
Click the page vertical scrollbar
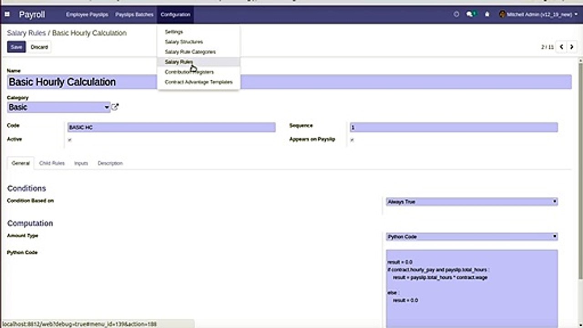pyautogui.click(x=580, y=169)
